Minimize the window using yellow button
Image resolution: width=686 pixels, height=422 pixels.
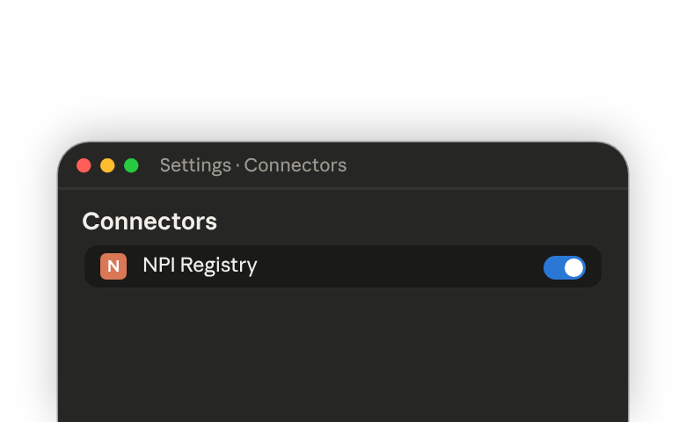(x=107, y=165)
